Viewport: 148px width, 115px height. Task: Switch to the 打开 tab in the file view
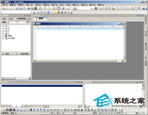11,19
